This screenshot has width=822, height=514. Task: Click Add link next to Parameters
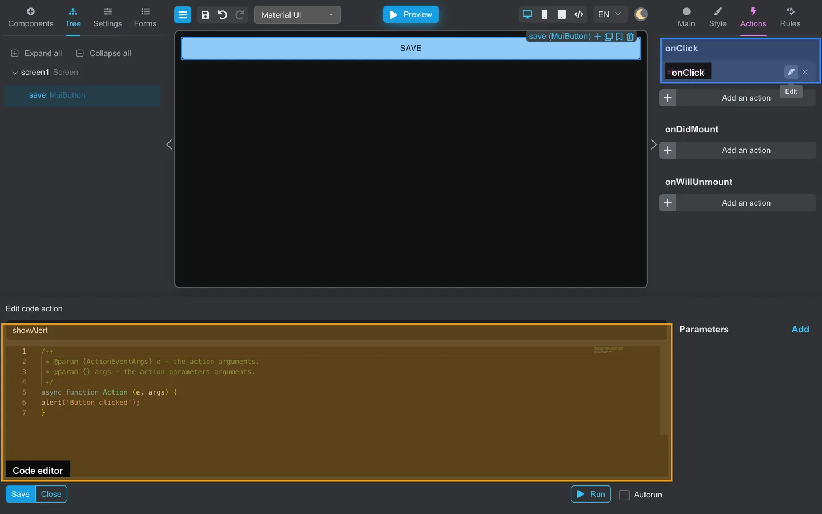(x=800, y=330)
